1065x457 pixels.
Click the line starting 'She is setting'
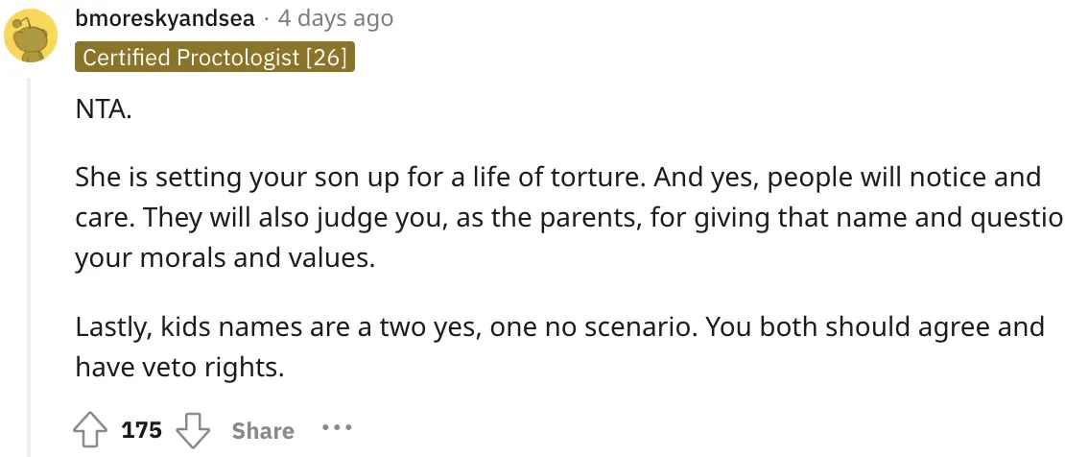[557, 178]
